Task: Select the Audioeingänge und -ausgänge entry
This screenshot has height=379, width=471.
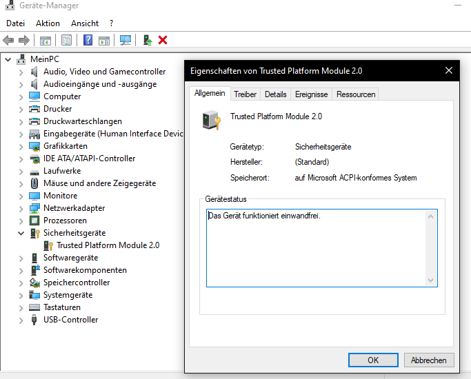Action: [x=100, y=84]
